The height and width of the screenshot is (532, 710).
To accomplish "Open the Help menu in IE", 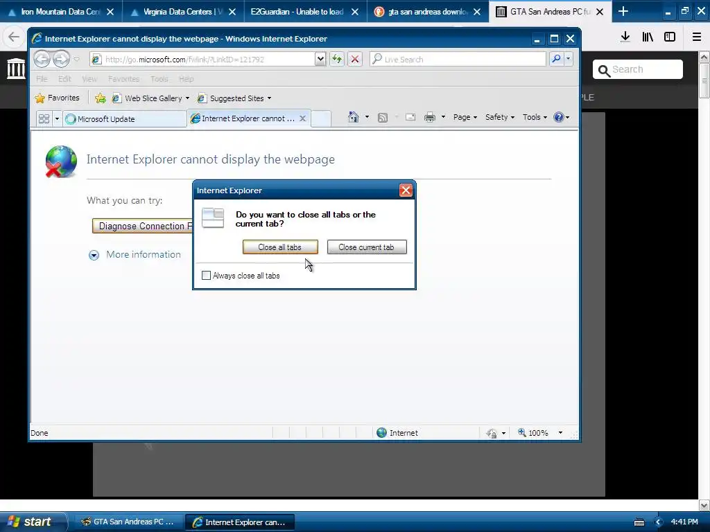I will 186,79.
